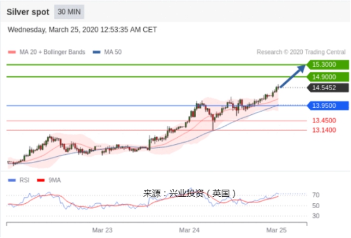
Task: Click the Mar 24 date axis label
Action: point(189,230)
